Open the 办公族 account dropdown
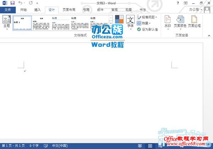 196,10
